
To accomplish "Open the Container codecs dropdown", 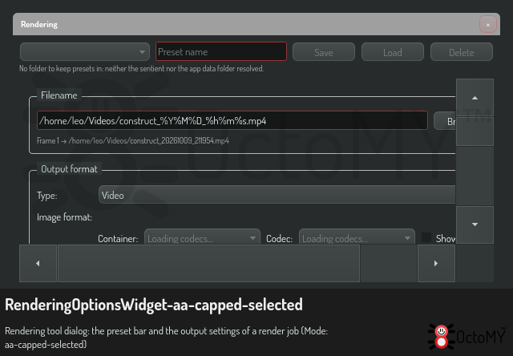I will click(202, 237).
